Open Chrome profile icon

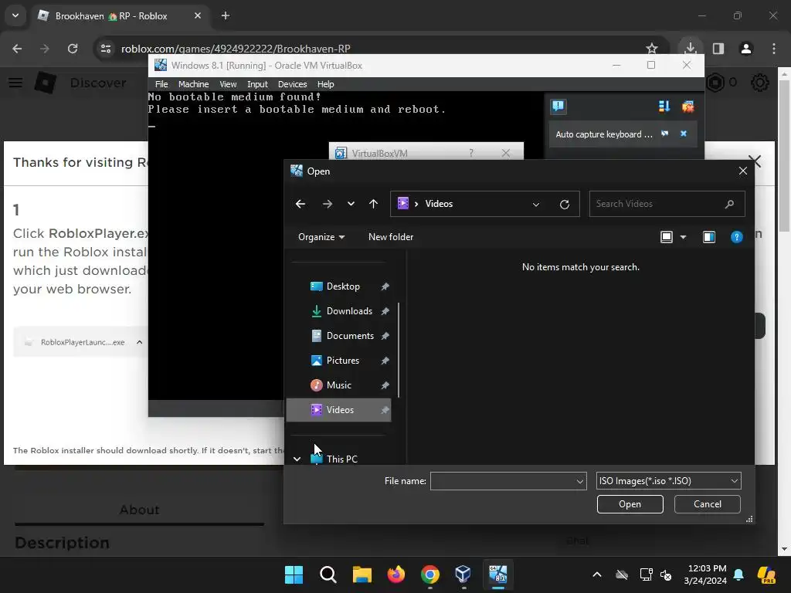746,49
